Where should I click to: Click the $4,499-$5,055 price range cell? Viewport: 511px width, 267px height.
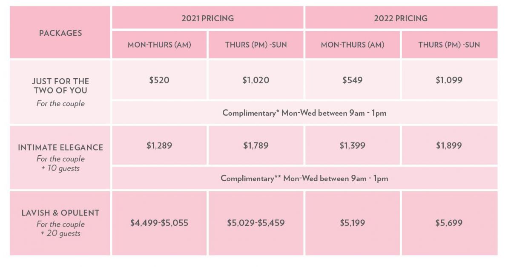click(159, 223)
